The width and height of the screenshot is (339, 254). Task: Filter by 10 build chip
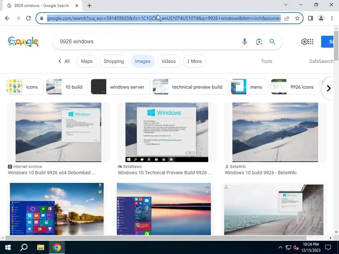pos(67,87)
